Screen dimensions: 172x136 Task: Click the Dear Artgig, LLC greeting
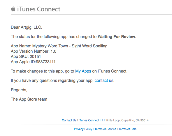click(27, 27)
